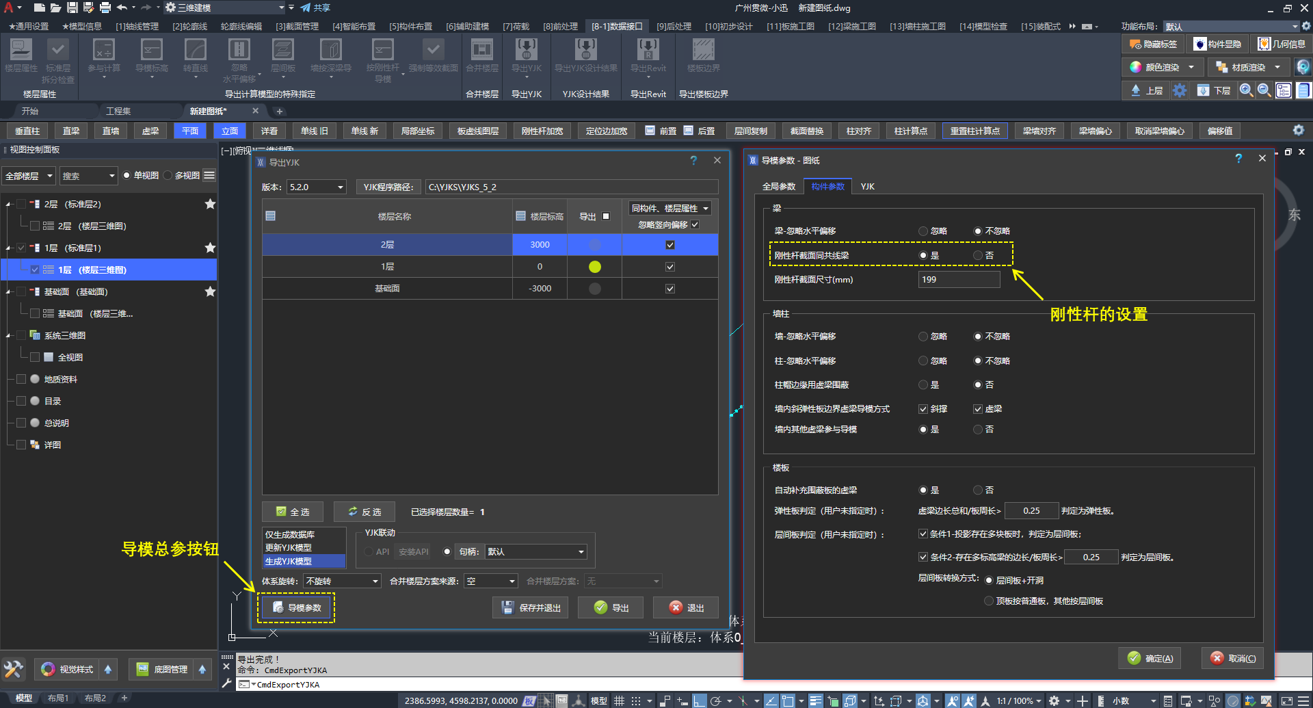This screenshot has height=708, width=1313.
Task: Open the 版本 5.2.0 dropdown
Action: click(x=316, y=187)
